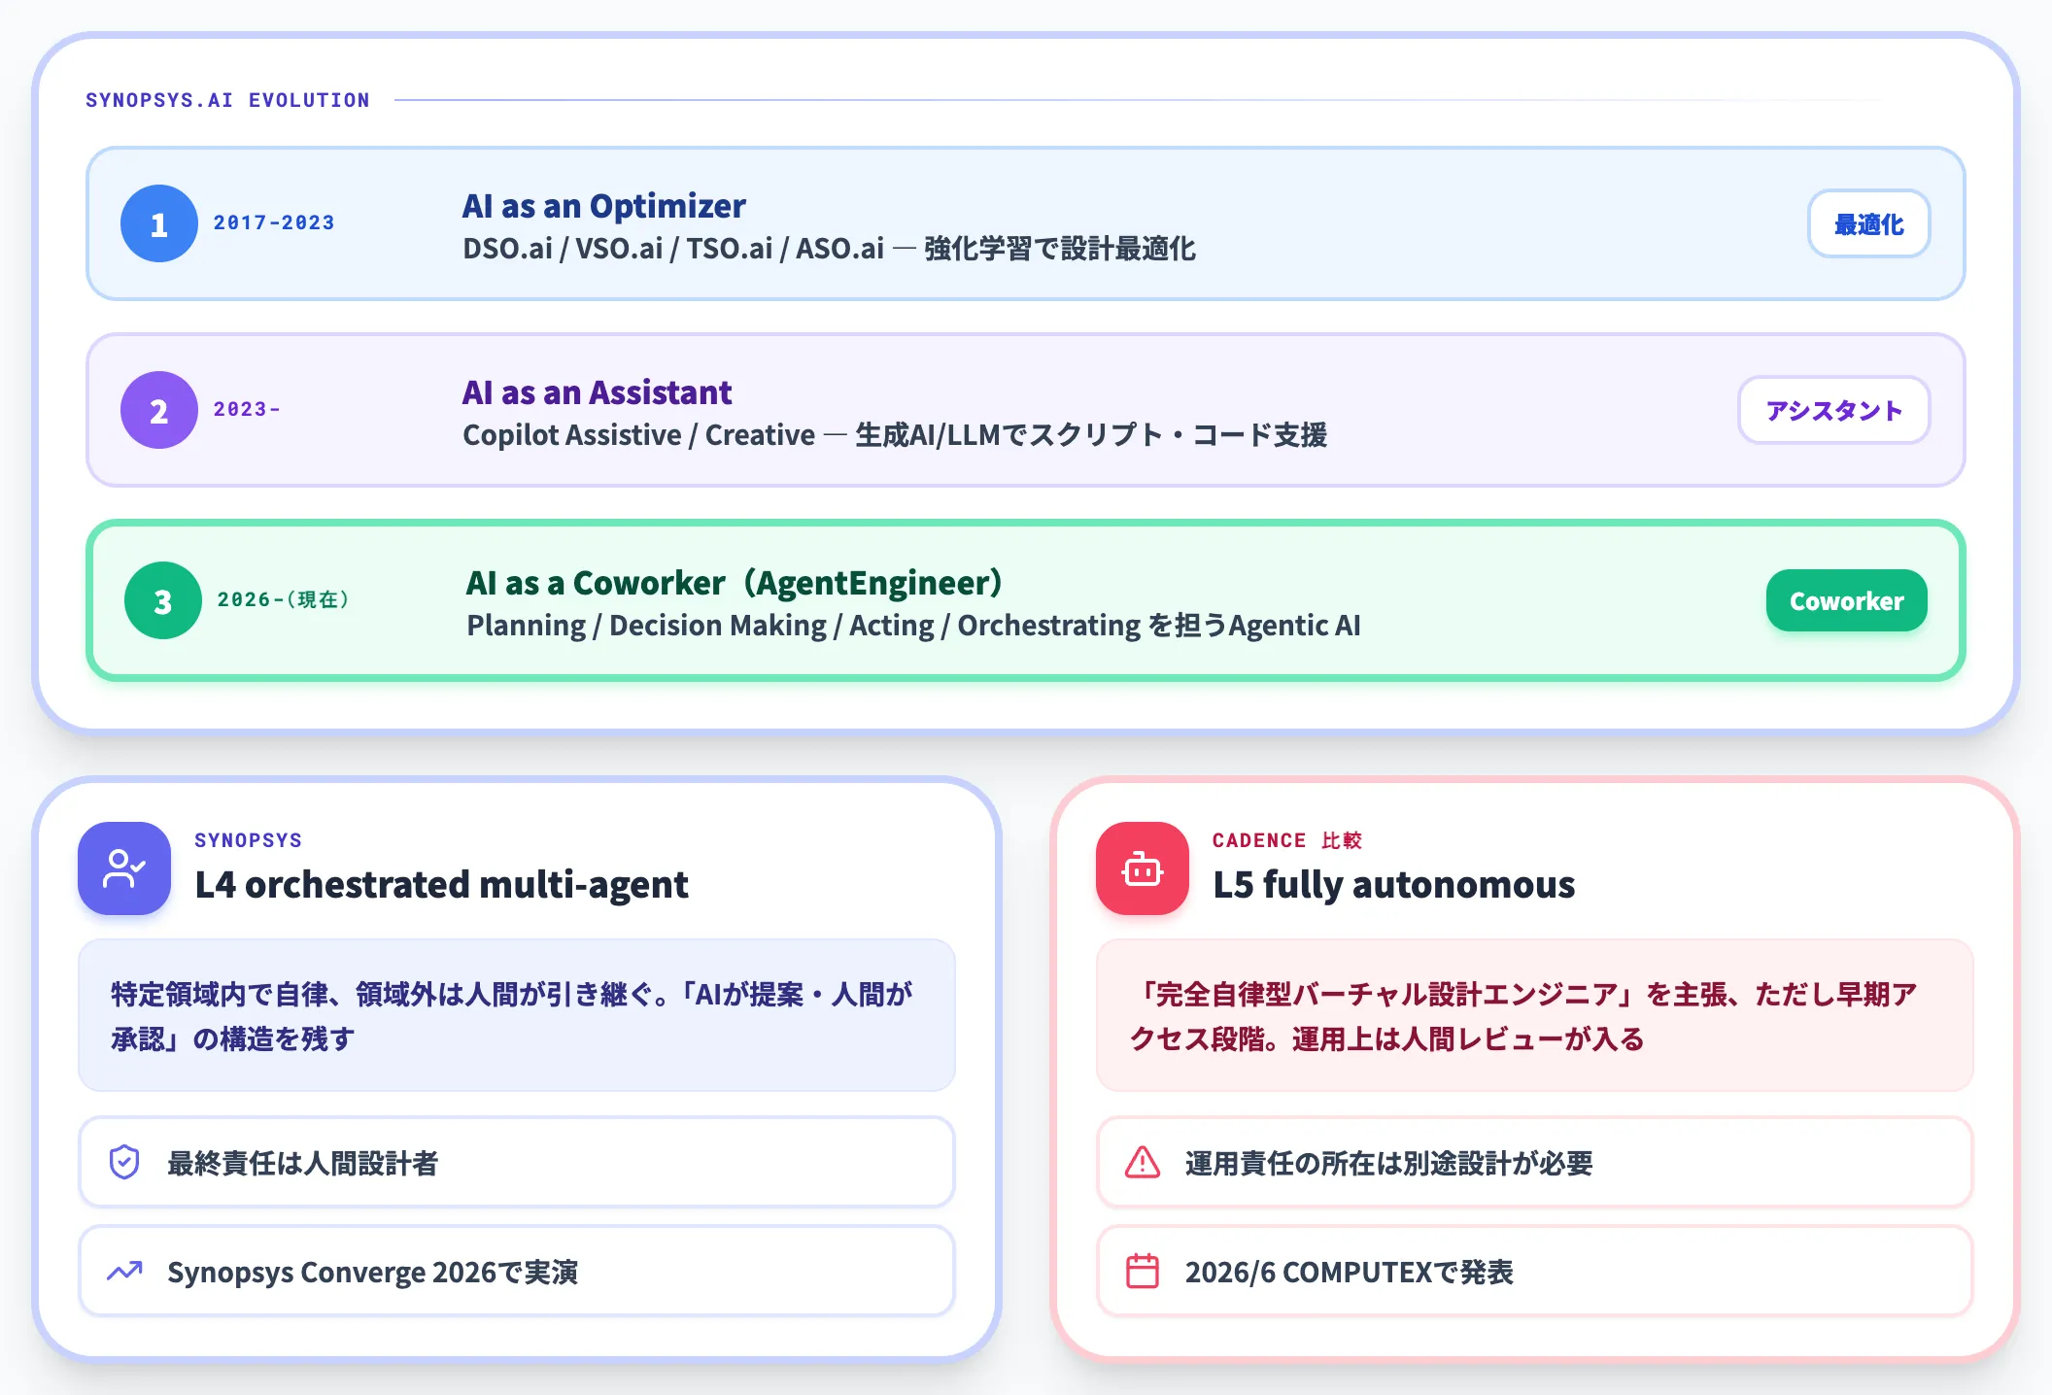Click the trending-up arrow icon
2052x1395 pixels.
pyautogui.click(x=124, y=1271)
